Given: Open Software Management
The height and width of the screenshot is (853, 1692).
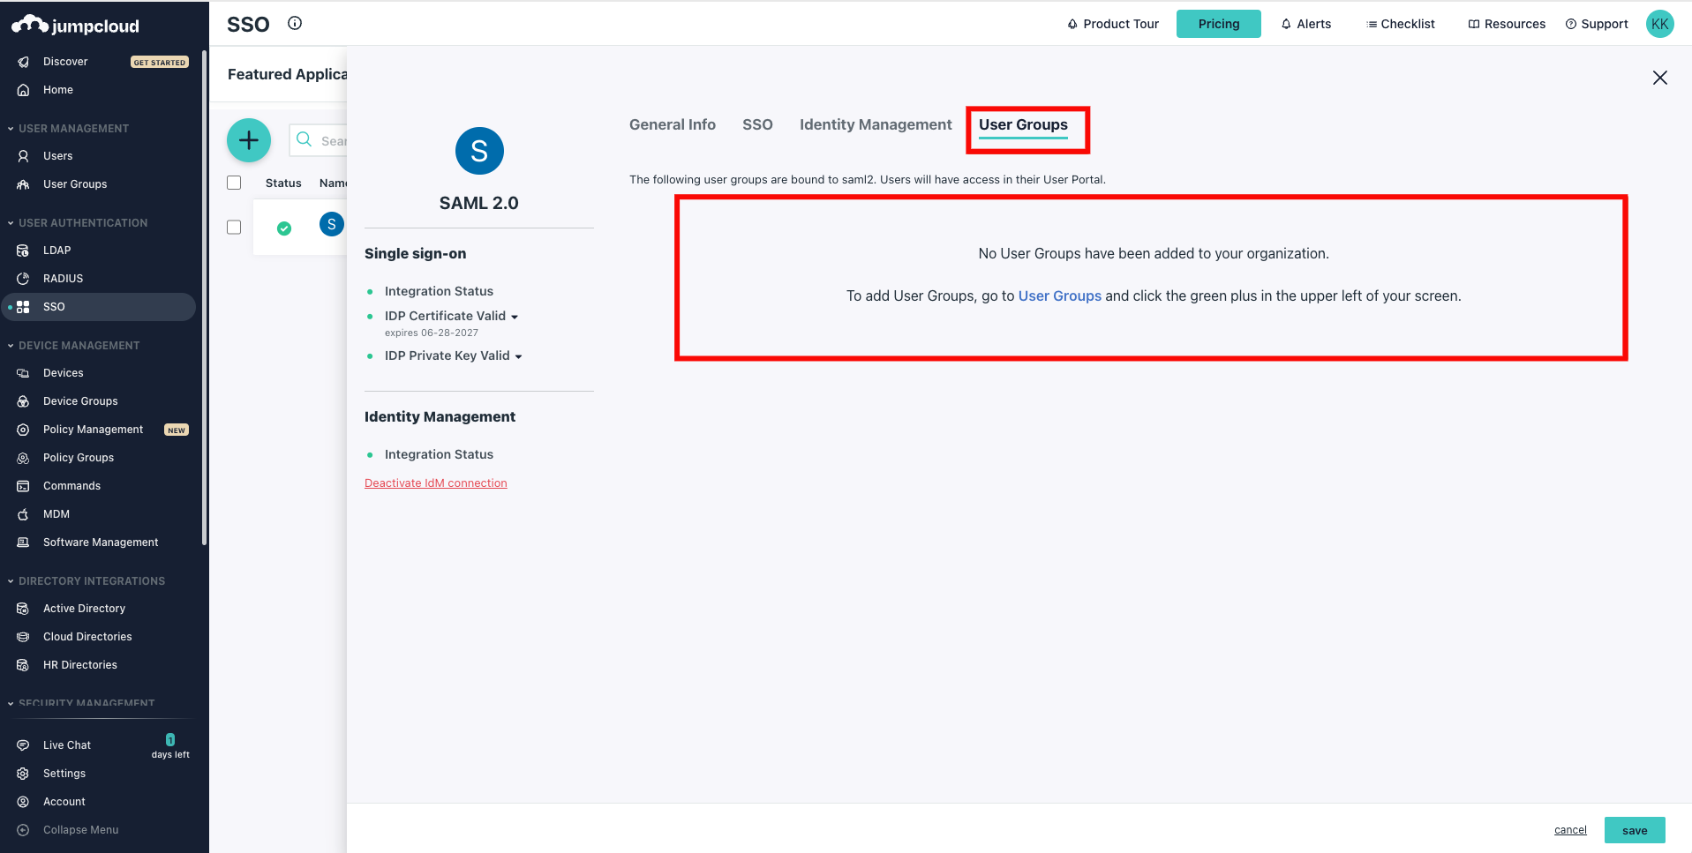Looking at the screenshot, I should click(101, 542).
